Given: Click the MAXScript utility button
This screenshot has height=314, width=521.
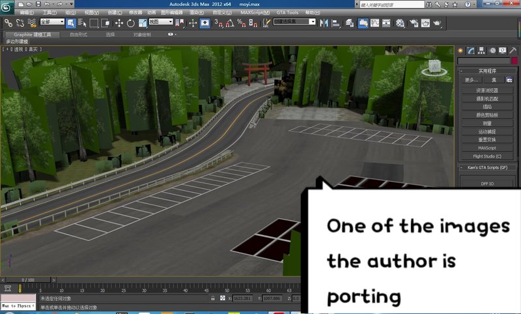Looking at the screenshot, I should 486,148.
